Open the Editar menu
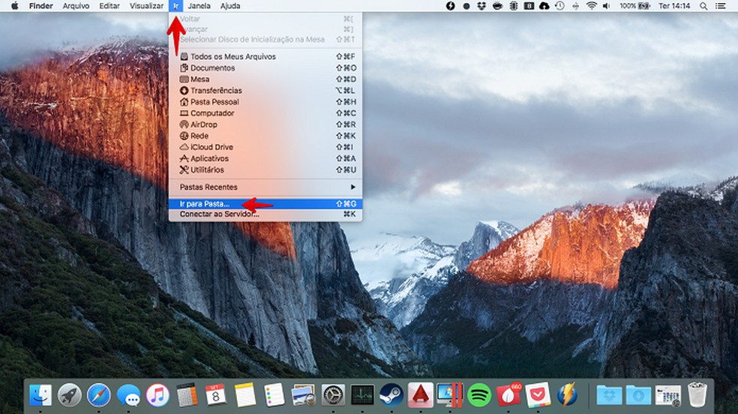738x414 pixels. (109, 6)
